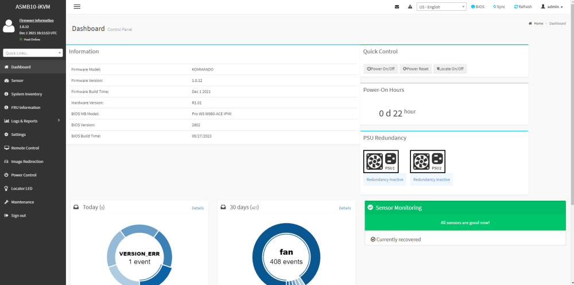The width and height of the screenshot is (574, 285).
Task: Open Sensor in the sidebar menu
Action: tap(33, 80)
